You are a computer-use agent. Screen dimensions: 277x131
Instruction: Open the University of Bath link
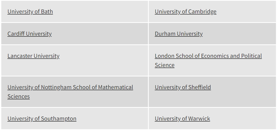coord(30,12)
